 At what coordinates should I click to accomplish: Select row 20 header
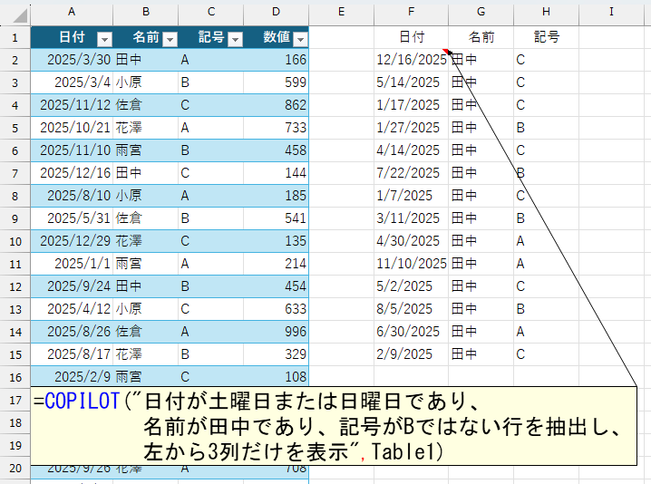(15, 468)
